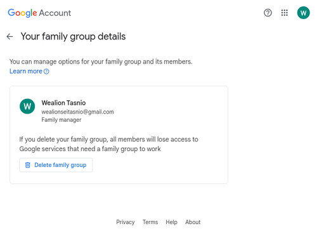Click the trash icon on the Delete button
Image resolution: width=317 pixels, height=238 pixels.
pyautogui.click(x=28, y=165)
